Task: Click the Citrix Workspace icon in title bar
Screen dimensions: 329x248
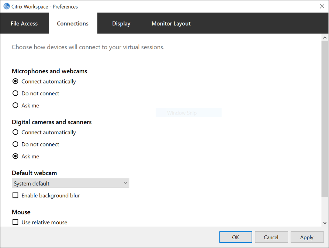Action: [x=6, y=6]
